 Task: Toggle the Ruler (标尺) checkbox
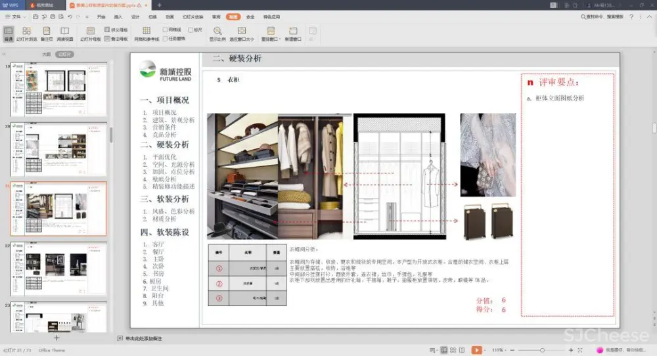pos(191,30)
